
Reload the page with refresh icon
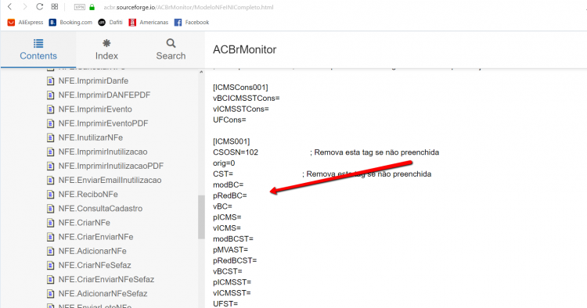[x=40, y=7]
